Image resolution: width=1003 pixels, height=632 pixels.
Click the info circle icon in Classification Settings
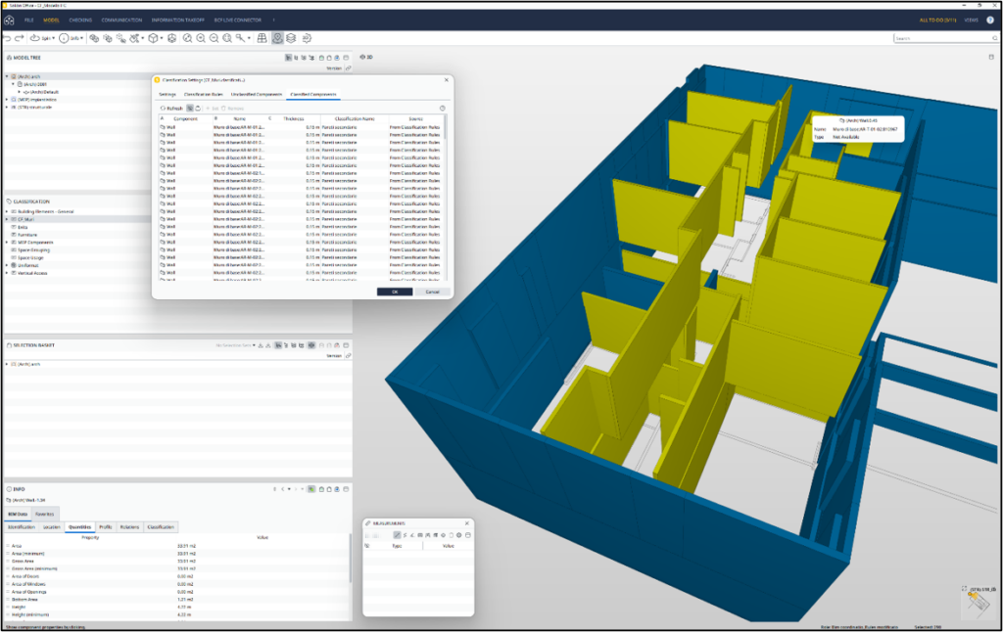442,109
